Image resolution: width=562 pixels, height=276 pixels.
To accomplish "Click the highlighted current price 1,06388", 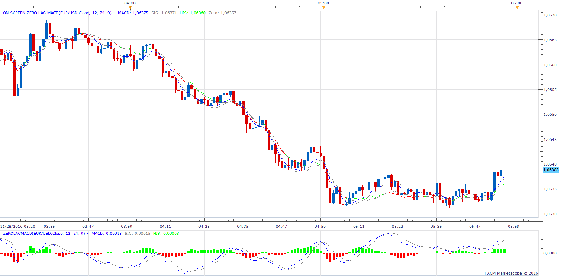I will point(551,170).
